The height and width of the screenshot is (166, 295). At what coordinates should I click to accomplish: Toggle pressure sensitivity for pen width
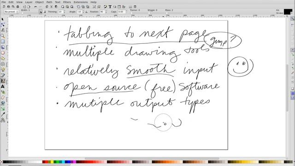[x=41, y=12]
